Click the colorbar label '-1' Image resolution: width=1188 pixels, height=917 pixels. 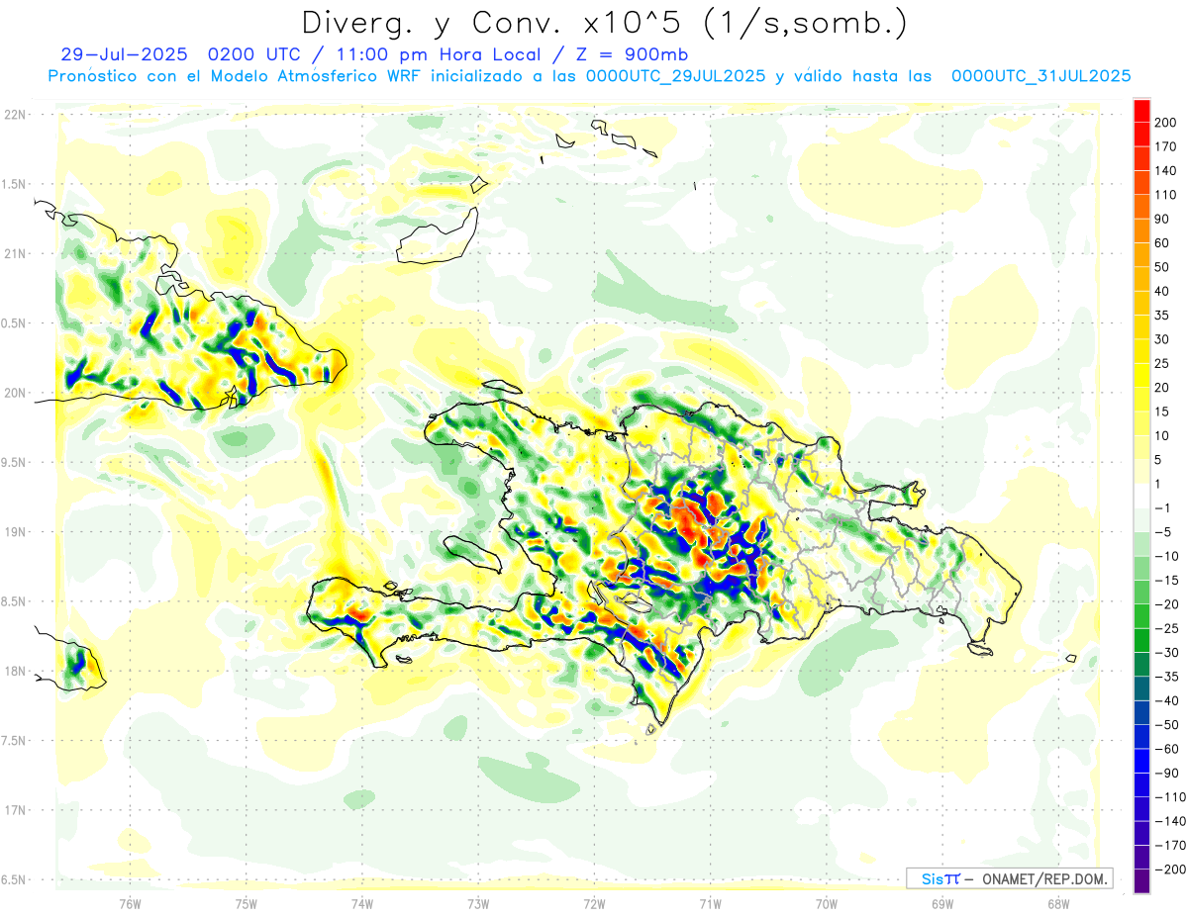point(1164,508)
